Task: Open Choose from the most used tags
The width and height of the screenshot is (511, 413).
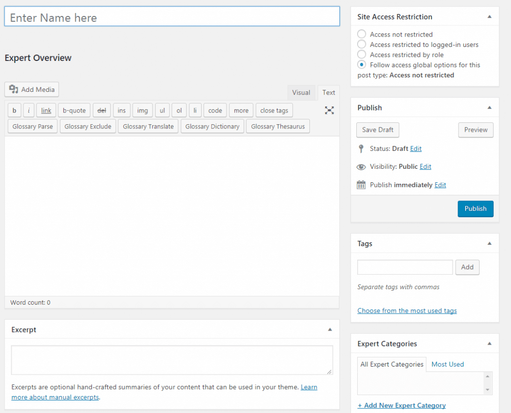Action: click(407, 311)
